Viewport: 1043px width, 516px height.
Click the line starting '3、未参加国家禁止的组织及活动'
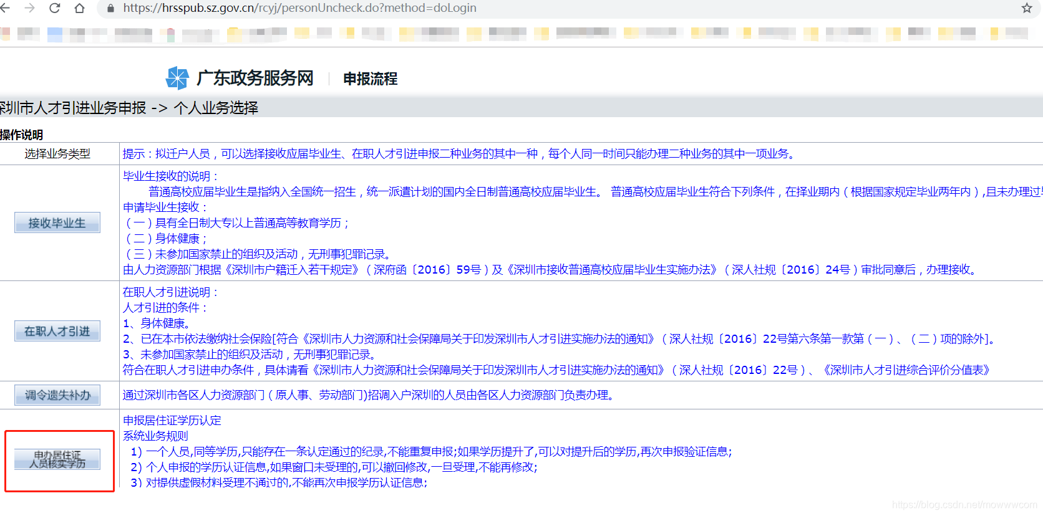pos(251,355)
